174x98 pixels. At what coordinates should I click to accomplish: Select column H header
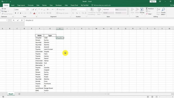pyautogui.click(x=60, y=29)
